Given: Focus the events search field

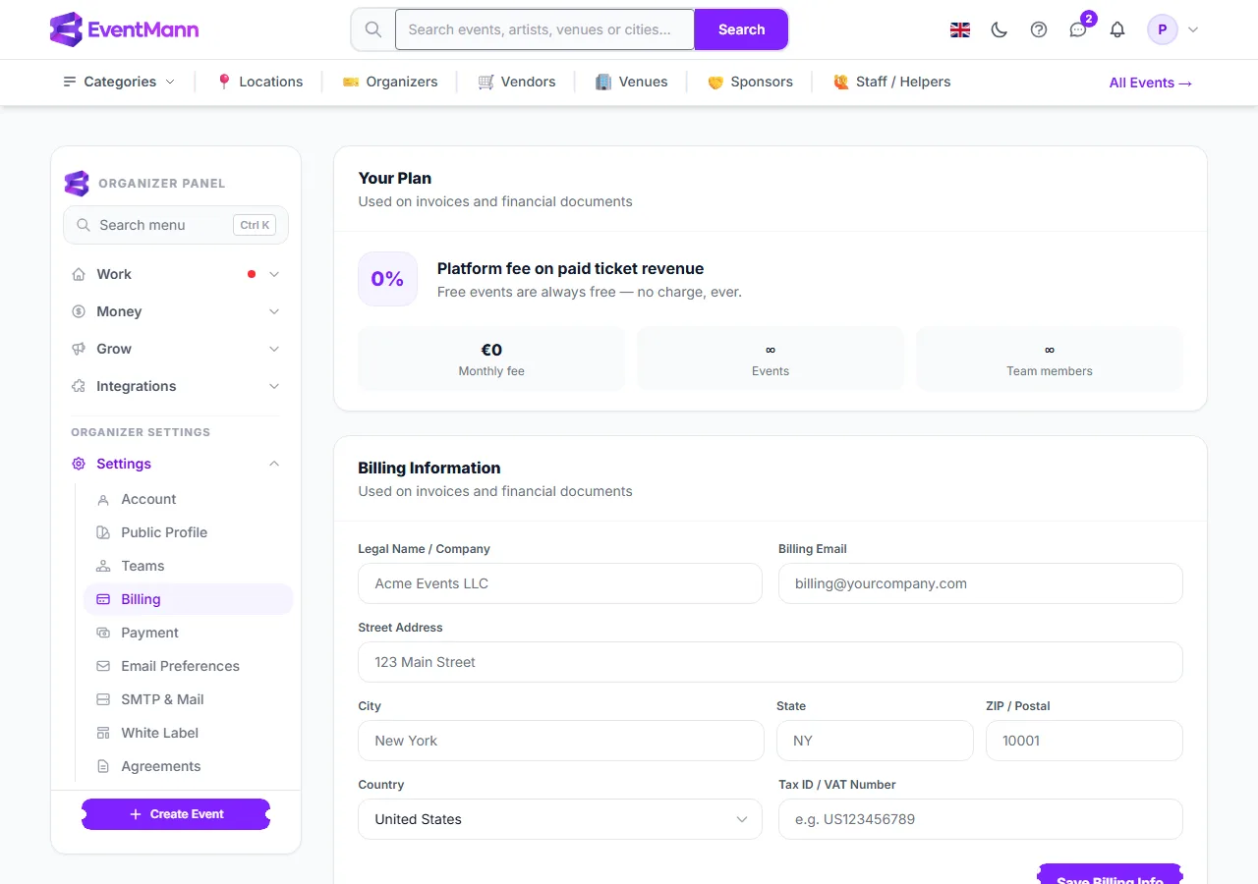Looking at the screenshot, I should click(544, 29).
